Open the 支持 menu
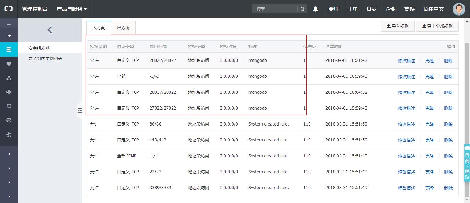Viewport: 470px width, 203px height. click(409, 9)
